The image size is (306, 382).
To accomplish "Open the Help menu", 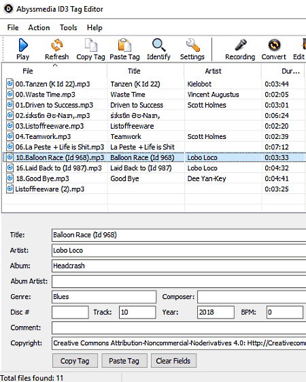I will pos(95,27).
